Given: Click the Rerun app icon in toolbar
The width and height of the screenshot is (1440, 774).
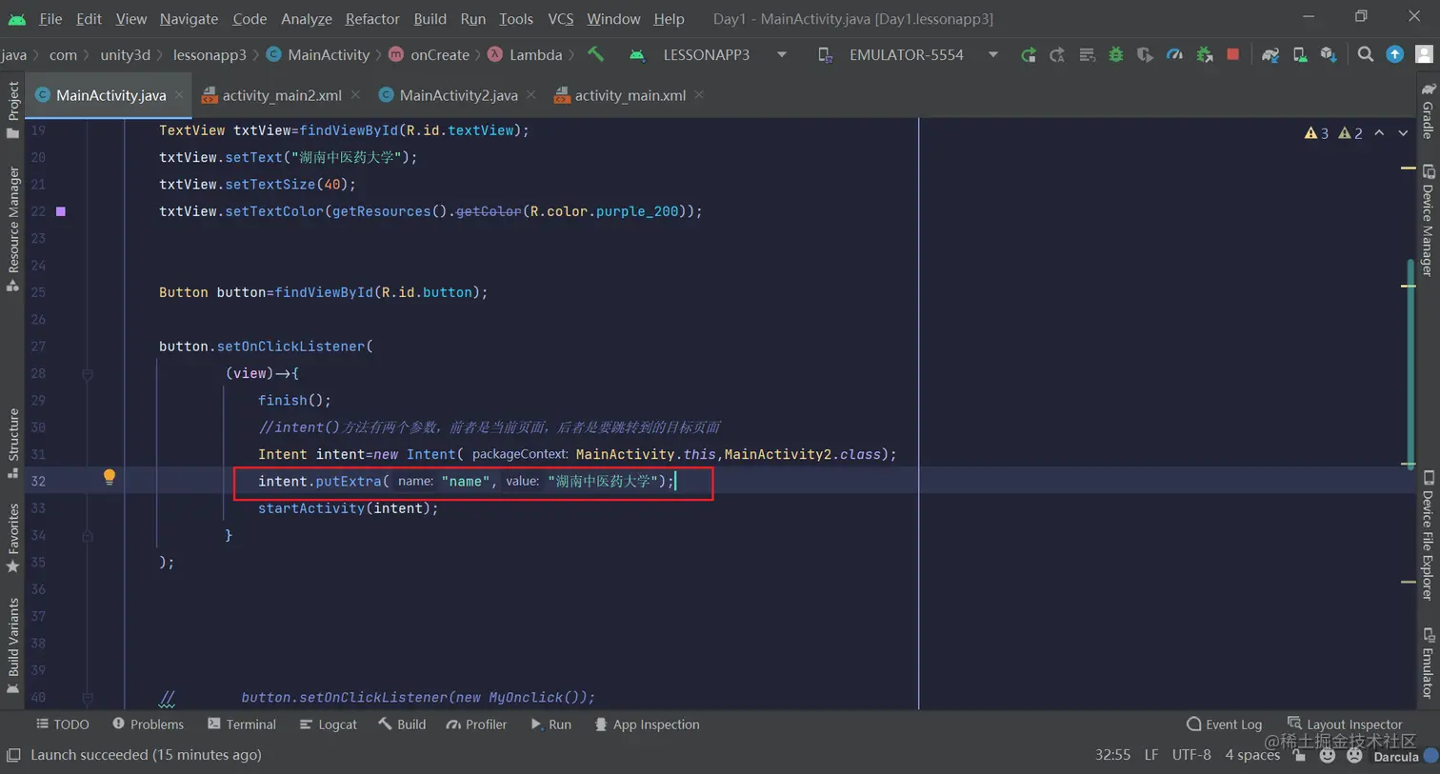Looking at the screenshot, I should 1028,55.
